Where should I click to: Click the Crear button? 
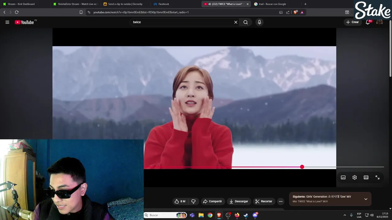[x=352, y=22]
